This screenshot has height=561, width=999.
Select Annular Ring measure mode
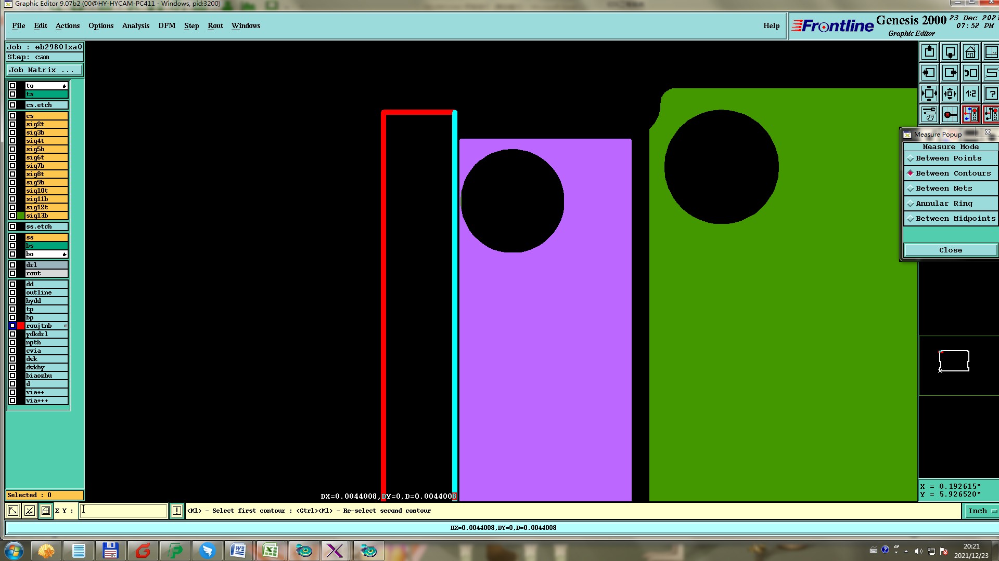point(943,204)
